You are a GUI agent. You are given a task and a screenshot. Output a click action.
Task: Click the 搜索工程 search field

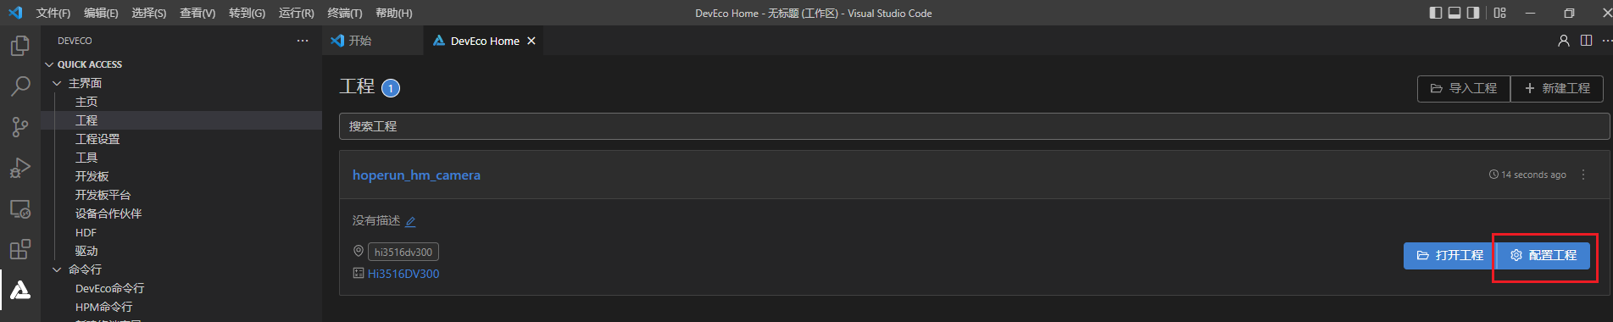point(974,126)
